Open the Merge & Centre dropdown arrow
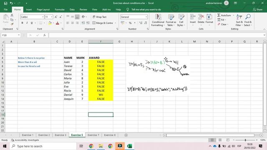 [116, 23]
